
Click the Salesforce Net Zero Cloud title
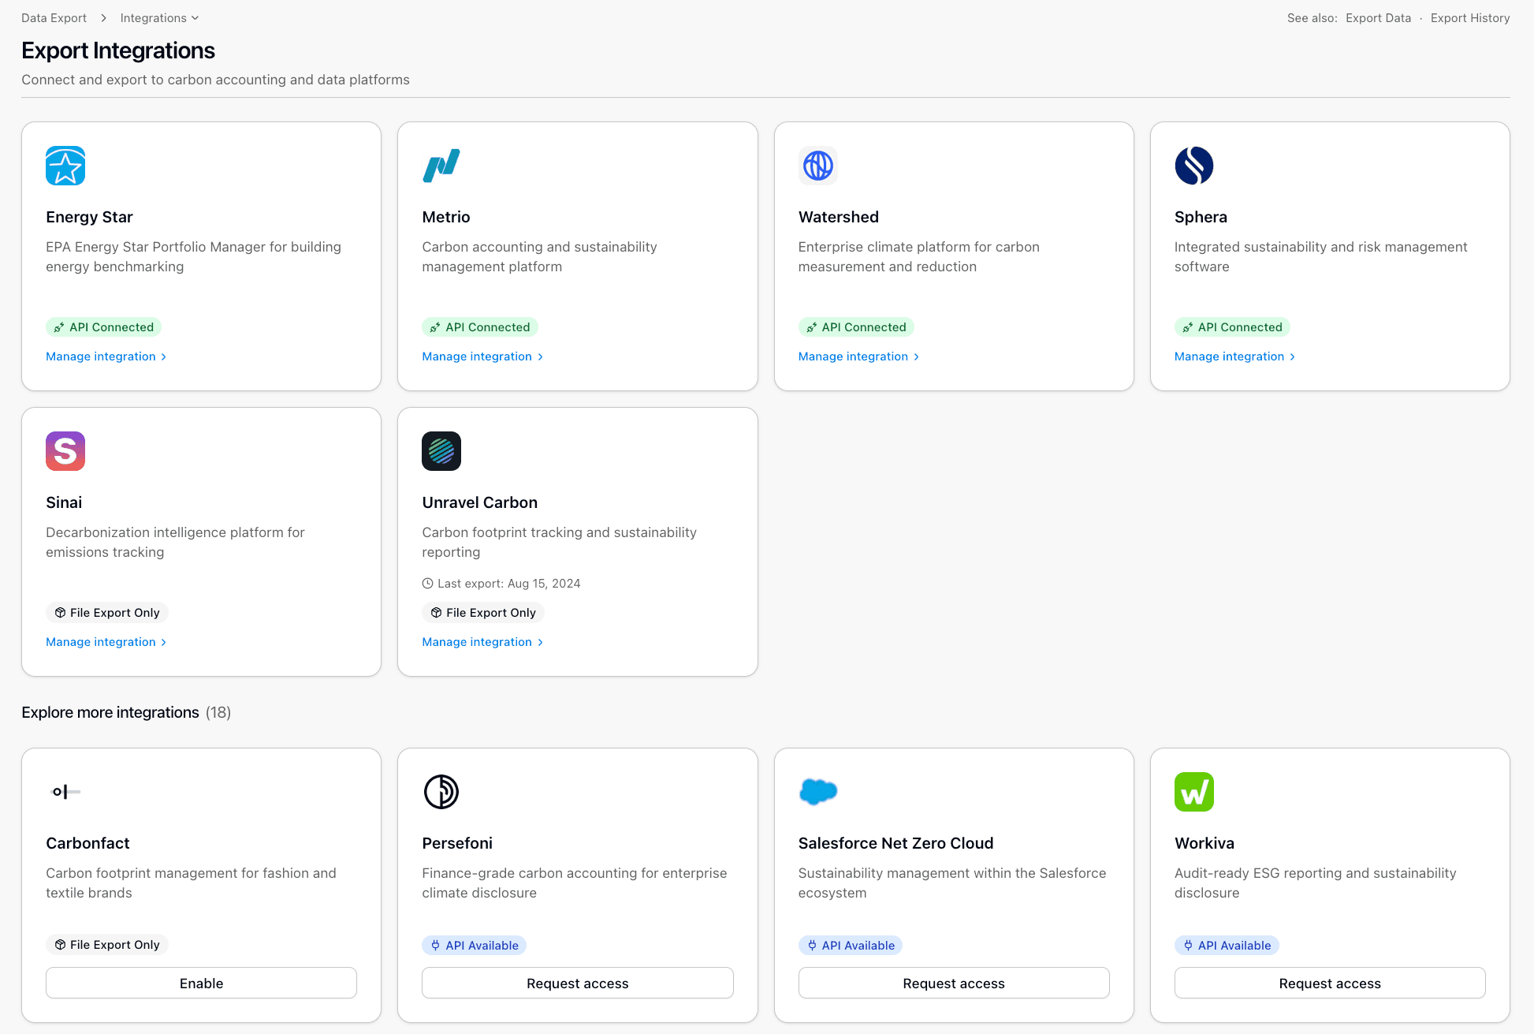pos(896,843)
